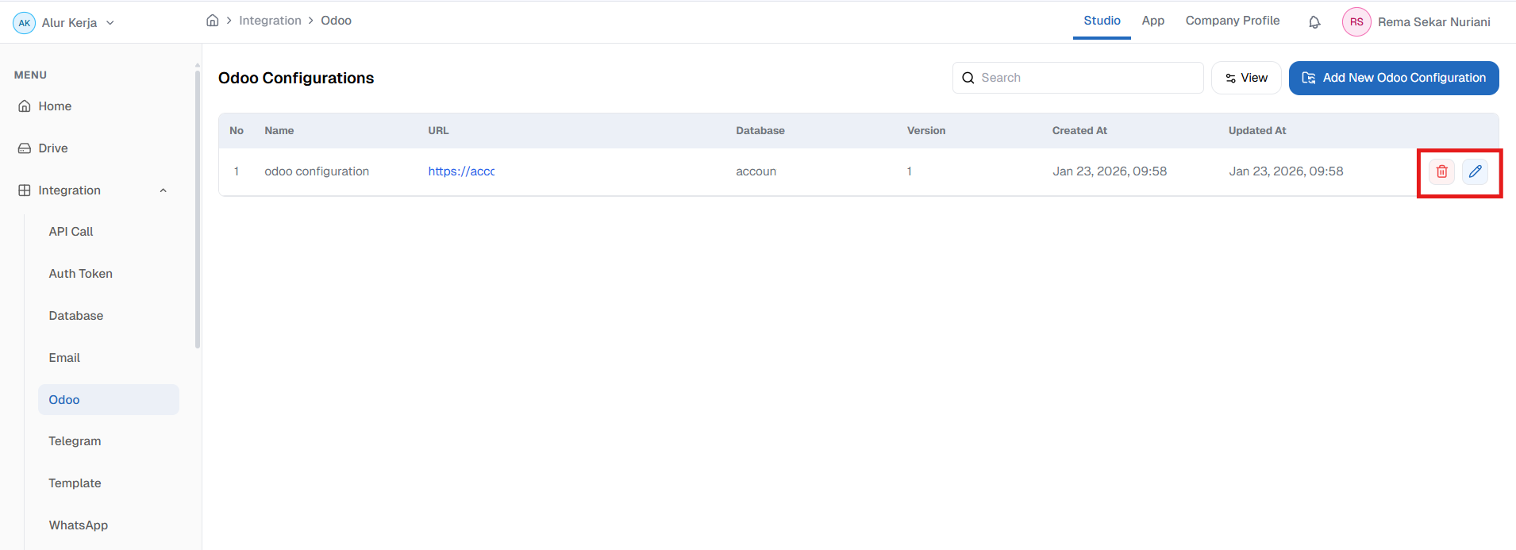
Task: Click the URL column header
Action: point(438,131)
